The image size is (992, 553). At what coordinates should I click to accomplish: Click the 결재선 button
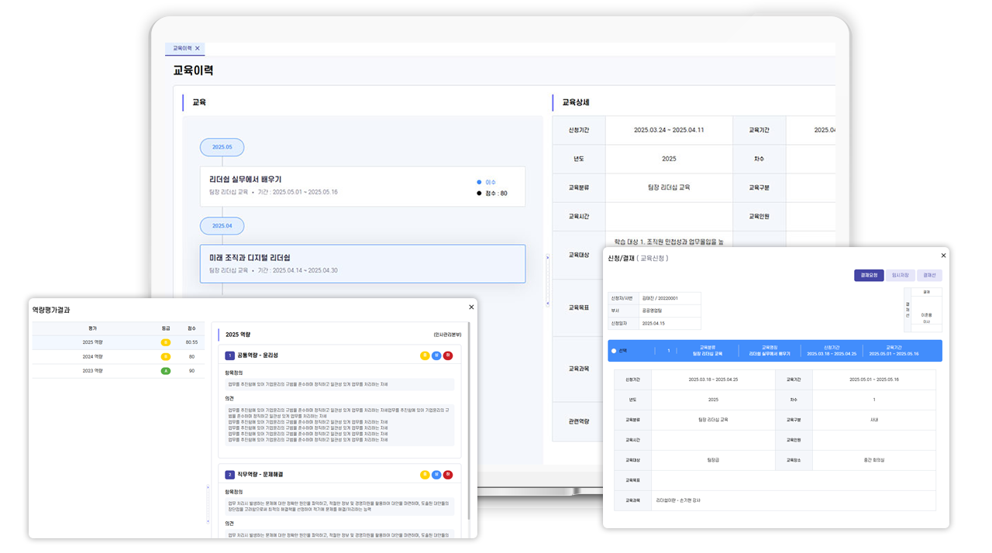coord(929,275)
